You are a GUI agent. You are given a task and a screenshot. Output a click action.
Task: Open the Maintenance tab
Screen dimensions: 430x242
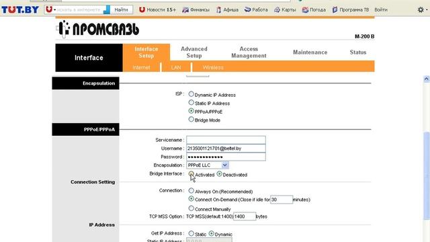pyautogui.click(x=310, y=52)
